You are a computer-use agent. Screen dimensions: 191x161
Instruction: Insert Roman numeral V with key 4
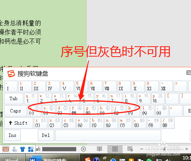(67, 86)
